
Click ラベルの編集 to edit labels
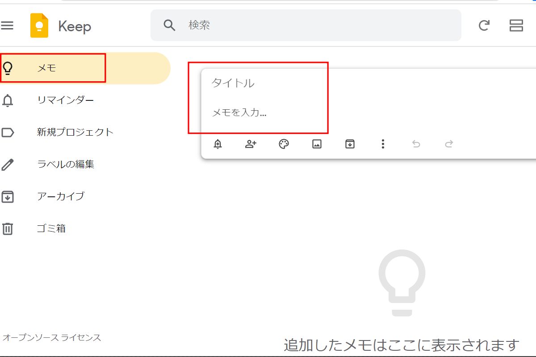[65, 164]
